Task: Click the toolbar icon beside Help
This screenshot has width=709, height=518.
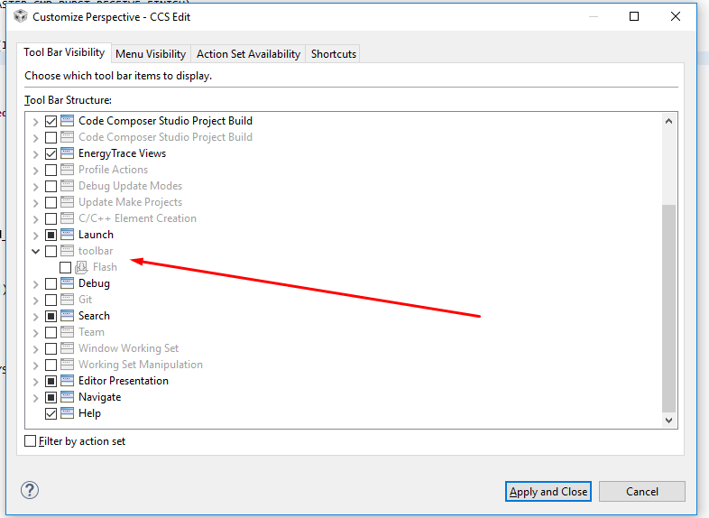Action: (67, 413)
